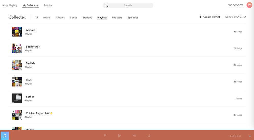Switch to the Stations tab
Image resolution: width=254 pixels, height=140 pixels.
87,18
